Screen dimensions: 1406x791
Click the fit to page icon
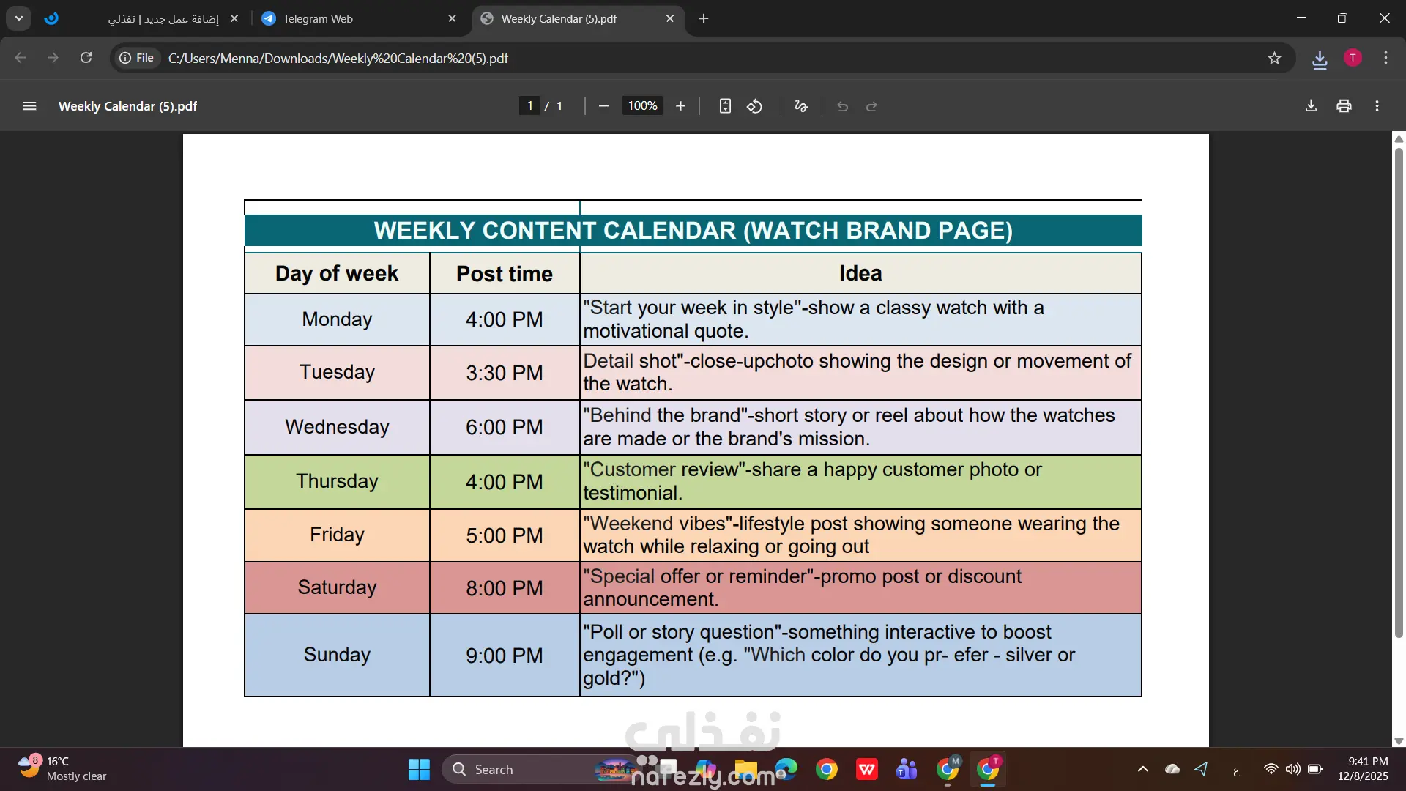pos(724,106)
